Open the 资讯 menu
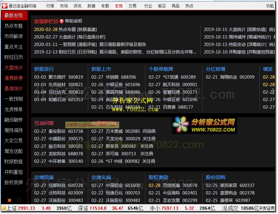Image resolution: width=278 pixels, height=214 pixels. click(78, 6)
